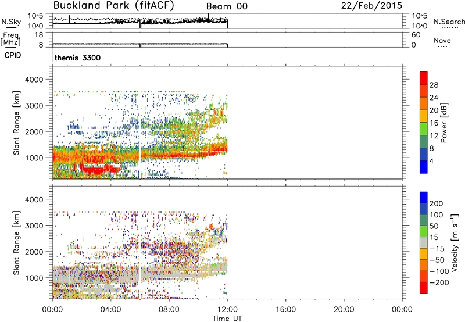Click the "28" tick on Power colorbar
The width and height of the screenshot is (465, 322).
(x=434, y=85)
